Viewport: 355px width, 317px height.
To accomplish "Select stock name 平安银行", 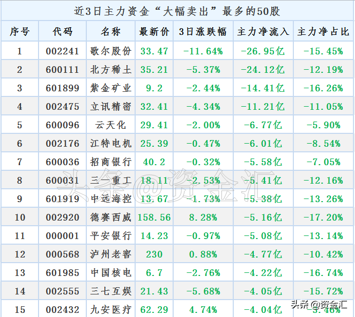I will (x=110, y=236).
